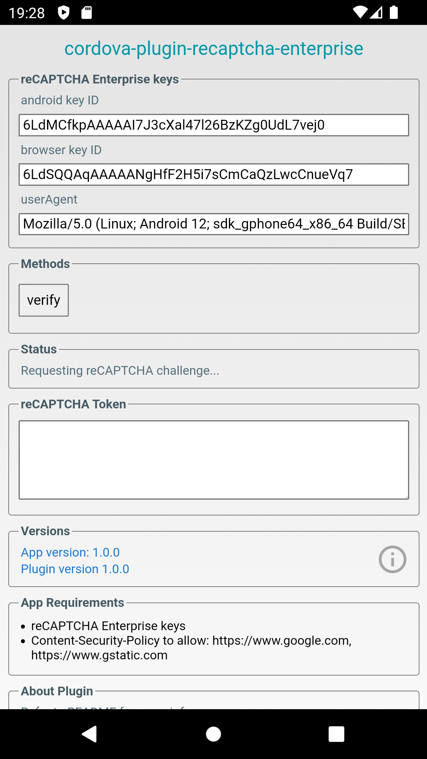Focus the browser key ID field

(213, 174)
